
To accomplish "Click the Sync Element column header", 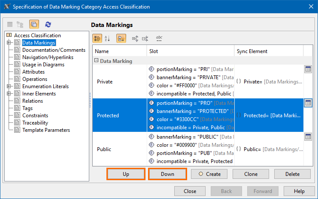I will (x=252, y=51).
